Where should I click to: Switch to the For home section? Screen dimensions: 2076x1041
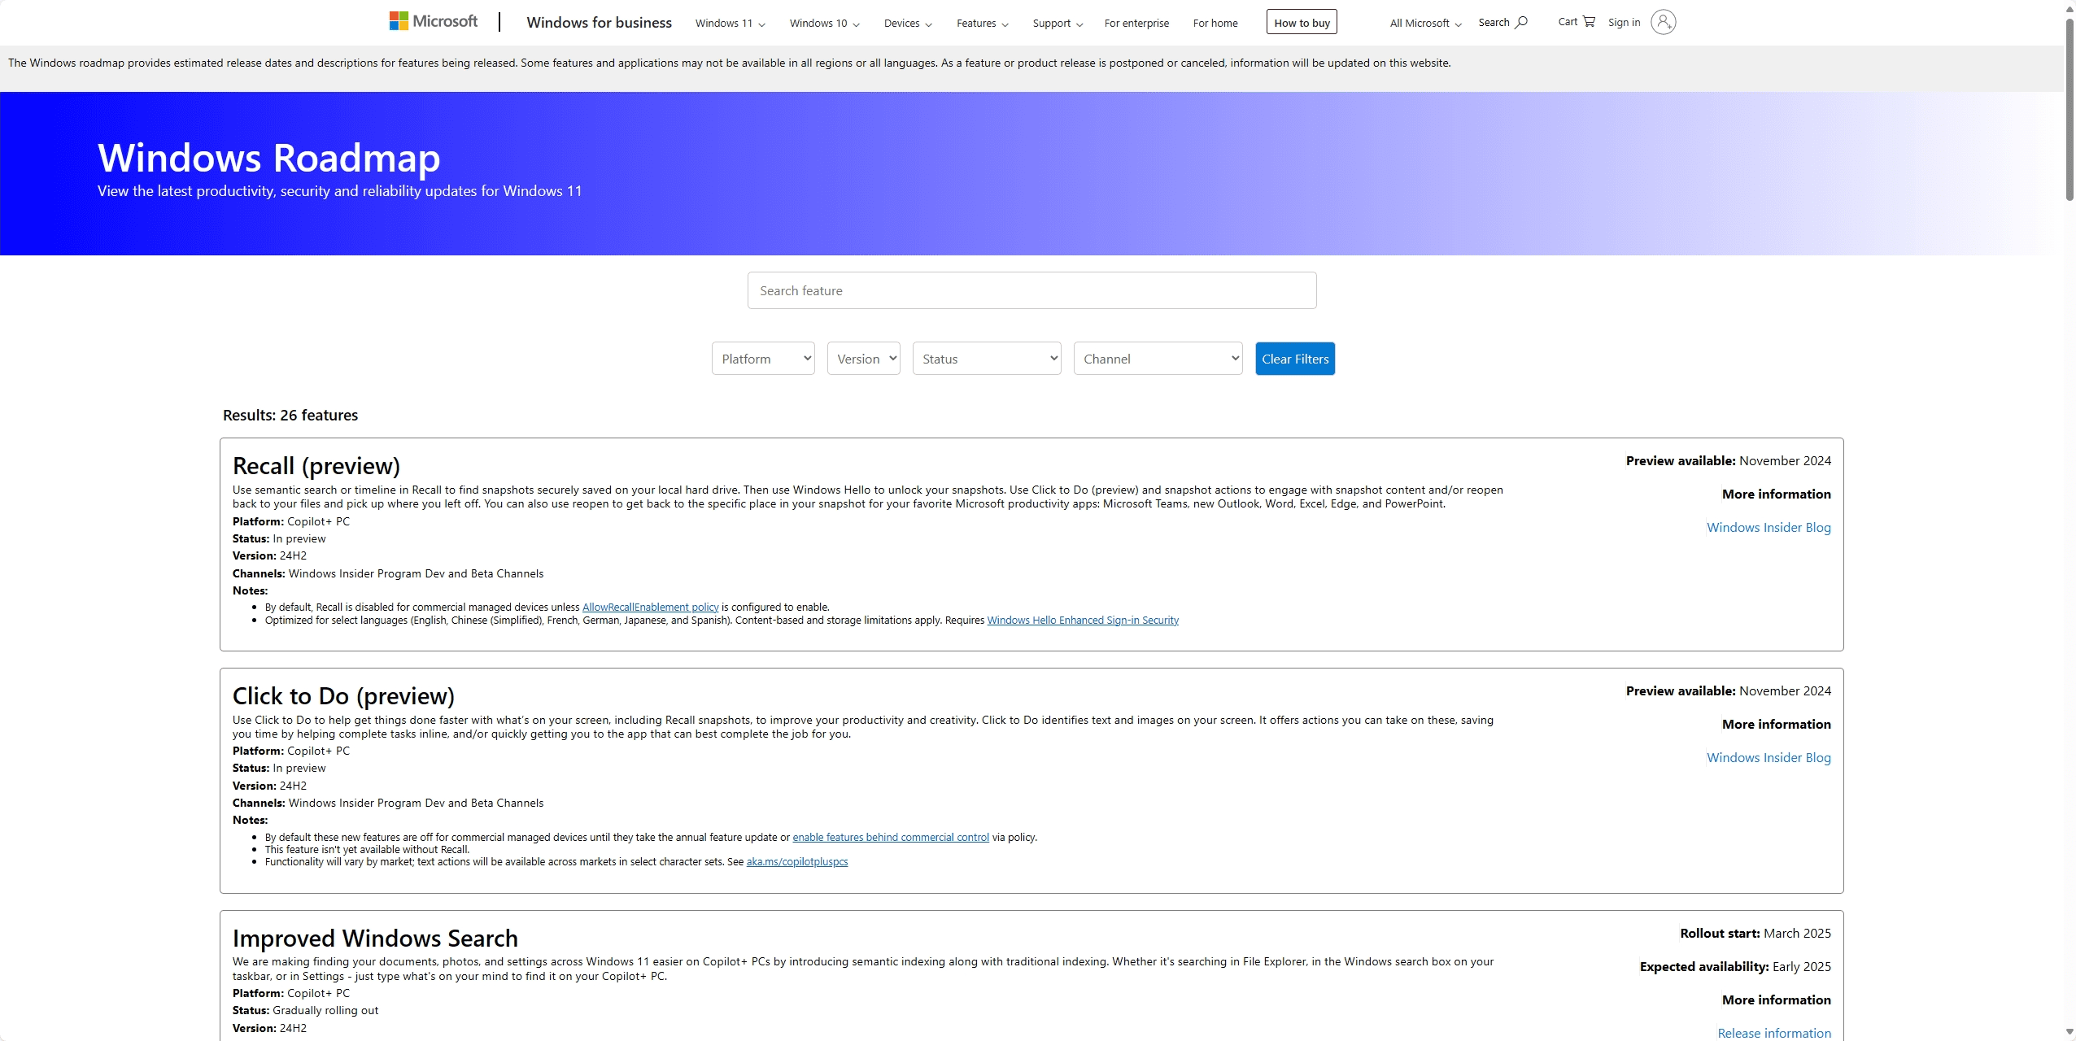tap(1214, 23)
